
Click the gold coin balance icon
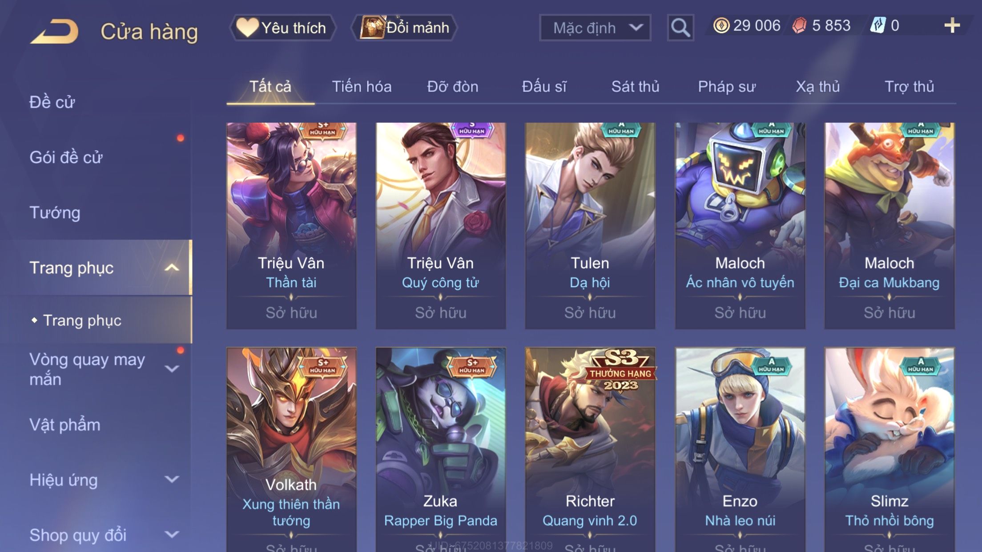pos(721,25)
